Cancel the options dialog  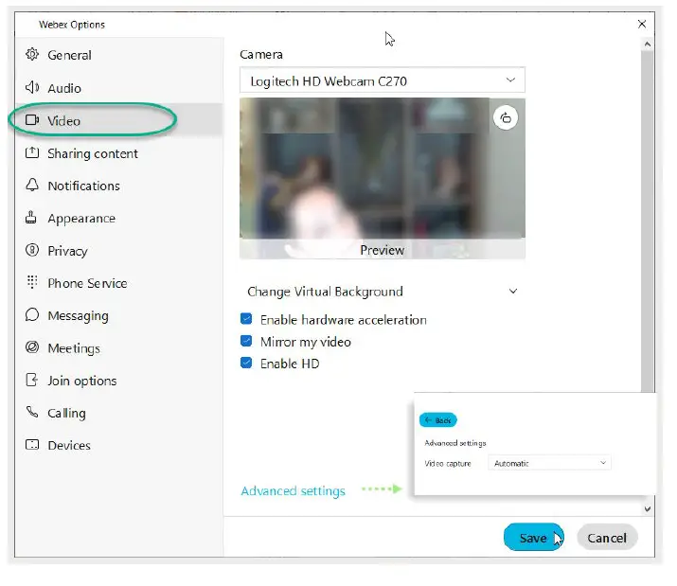pyautogui.click(x=607, y=538)
